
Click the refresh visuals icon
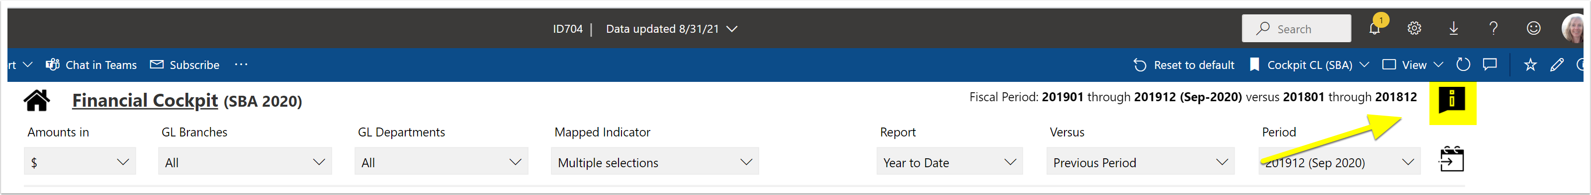[x=1463, y=65]
